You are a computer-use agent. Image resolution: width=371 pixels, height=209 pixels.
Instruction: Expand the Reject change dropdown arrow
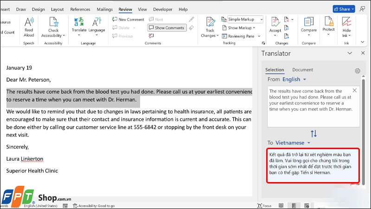(x=293, y=20)
